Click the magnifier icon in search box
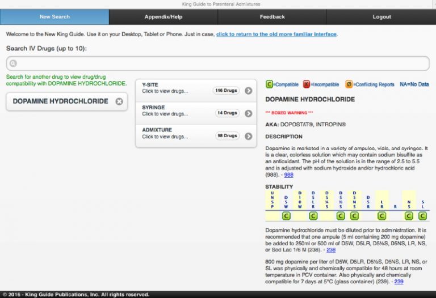Image resolution: width=436 pixels, height=298 pixels. pos(13,63)
